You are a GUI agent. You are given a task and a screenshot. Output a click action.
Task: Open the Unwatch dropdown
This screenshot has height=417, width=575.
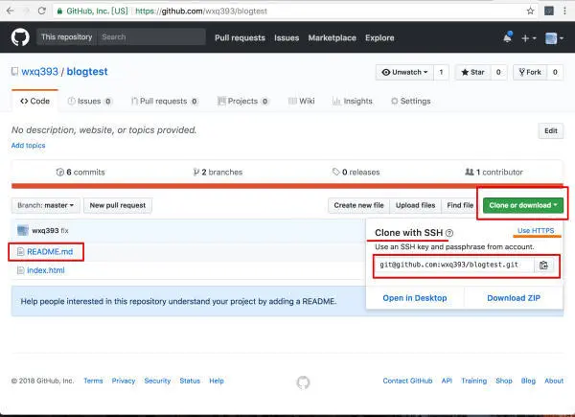[404, 72]
